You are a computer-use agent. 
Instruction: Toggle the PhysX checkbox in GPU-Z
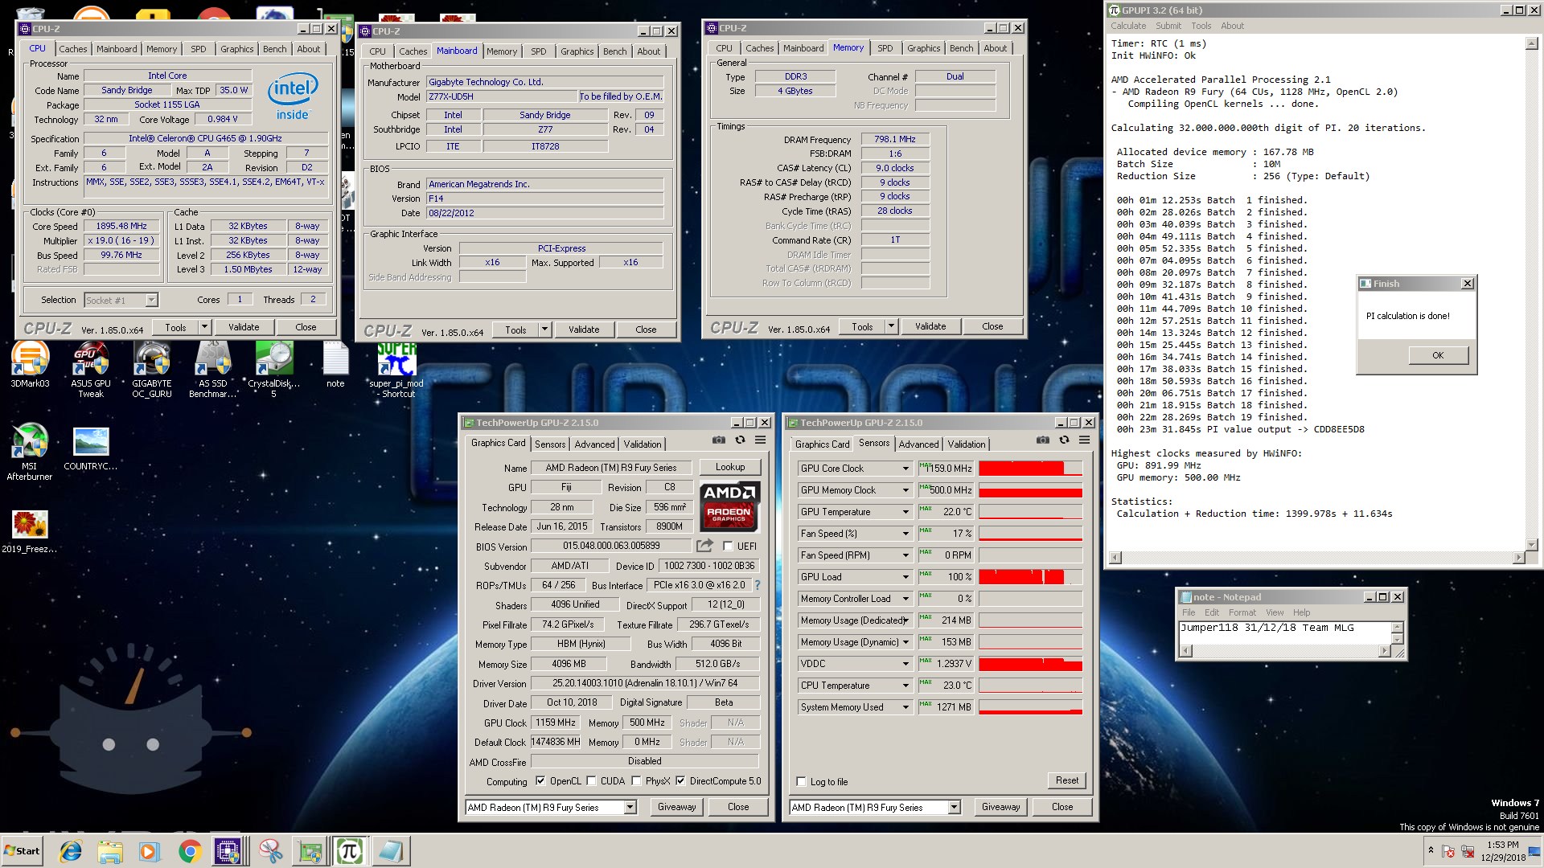pos(637,781)
